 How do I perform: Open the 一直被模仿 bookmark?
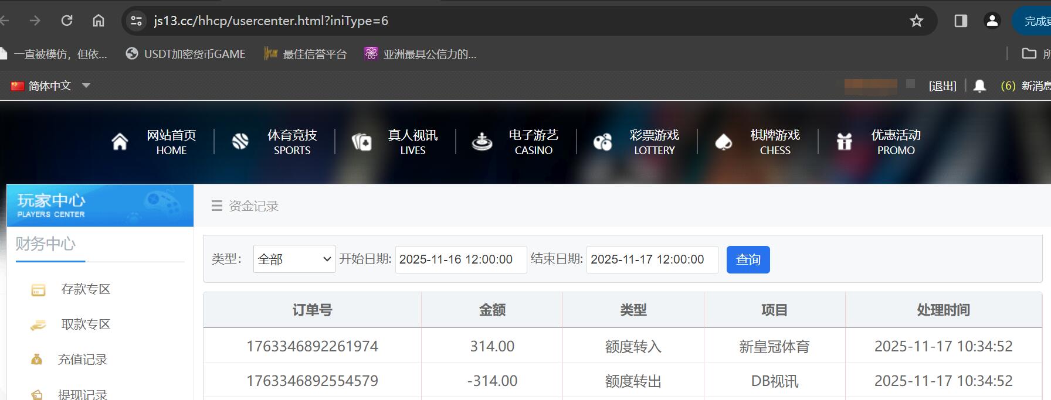(54, 54)
